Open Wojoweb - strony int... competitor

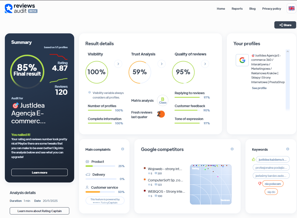(x=165, y=169)
